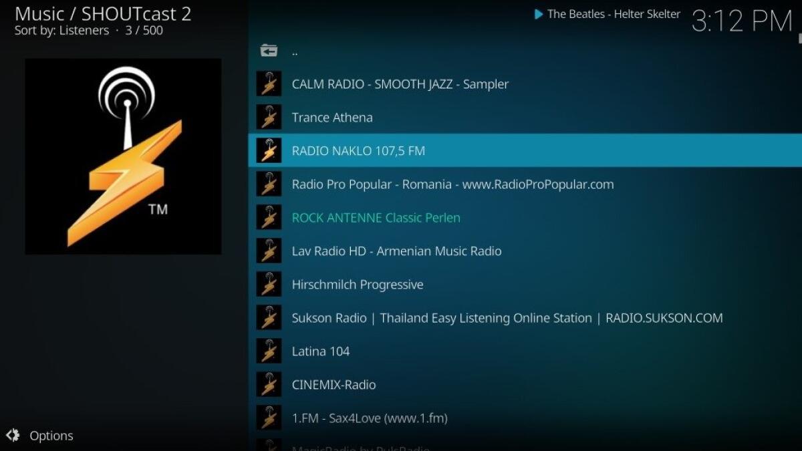This screenshot has height=451, width=802.
Task: Click the icon beside Radio Pro Popular
Action: click(269, 184)
